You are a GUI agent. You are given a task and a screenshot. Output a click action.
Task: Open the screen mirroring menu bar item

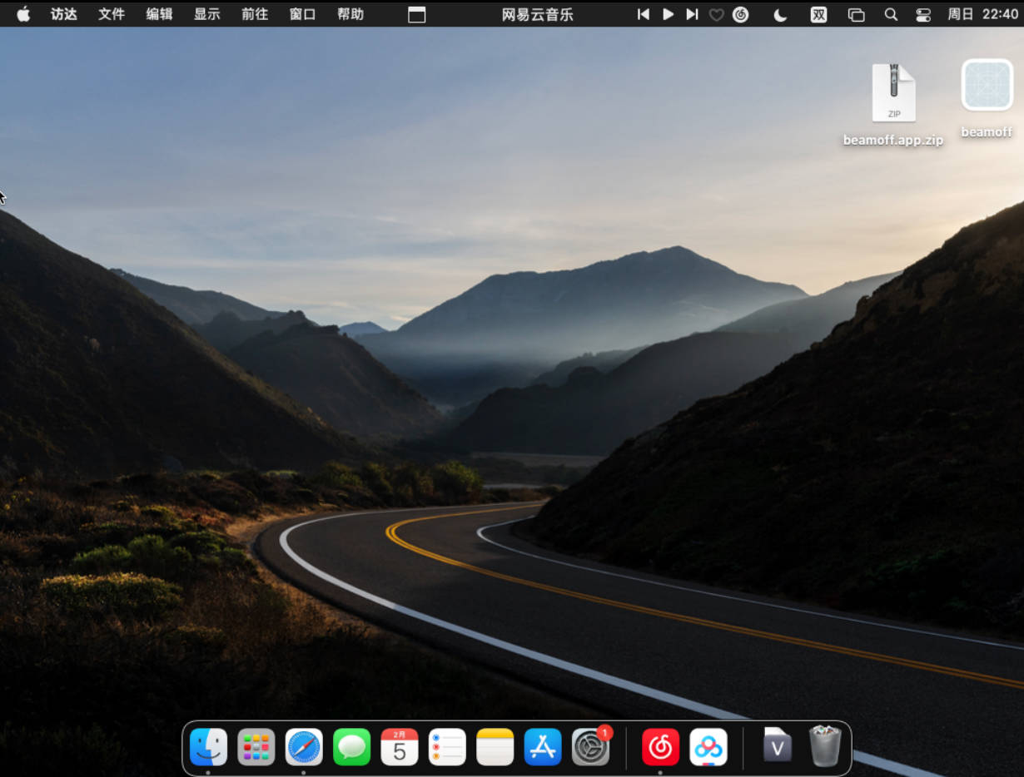click(x=856, y=14)
